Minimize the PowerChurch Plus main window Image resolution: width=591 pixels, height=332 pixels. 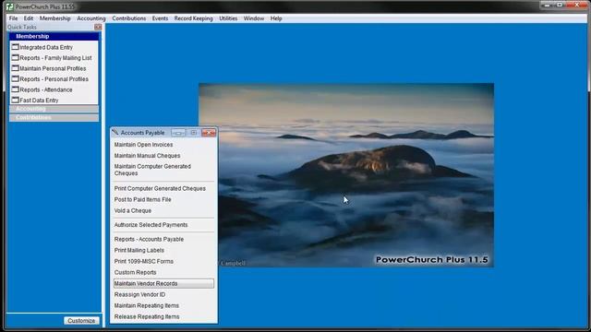point(547,5)
